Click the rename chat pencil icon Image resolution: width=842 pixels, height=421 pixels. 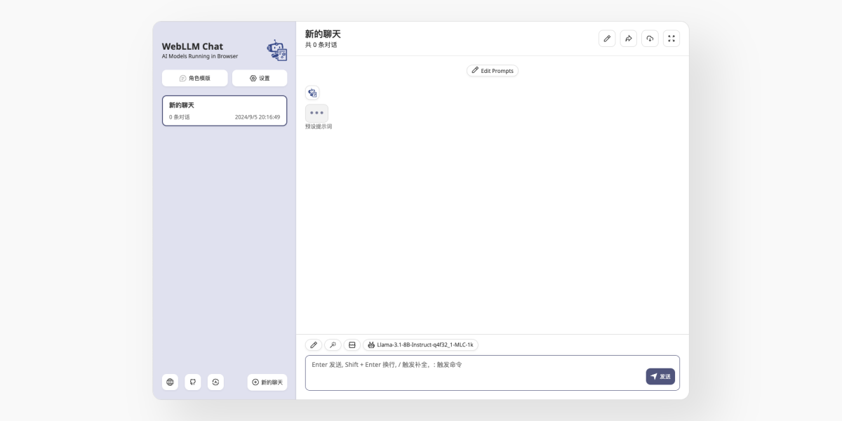pos(607,39)
